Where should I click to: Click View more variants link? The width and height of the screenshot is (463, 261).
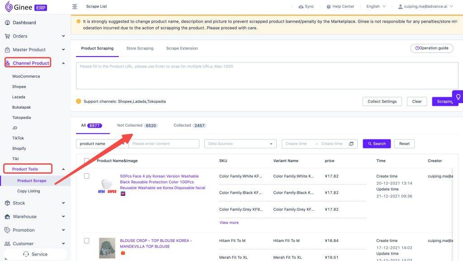click(229, 223)
